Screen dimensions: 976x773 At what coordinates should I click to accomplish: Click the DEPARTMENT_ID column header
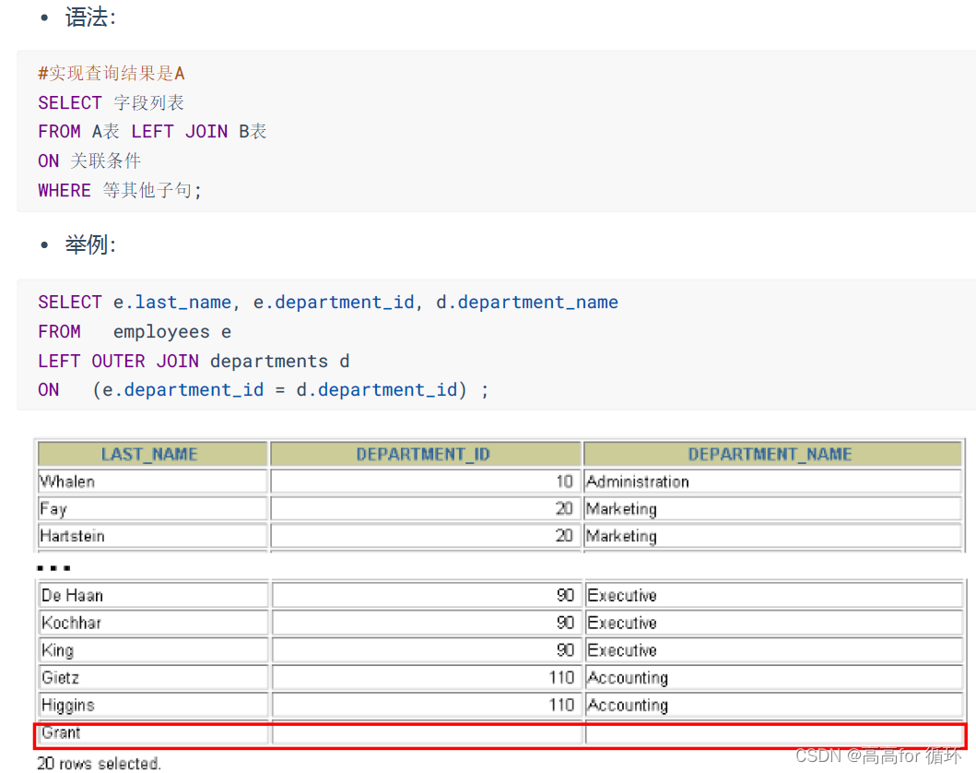[x=426, y=454]
